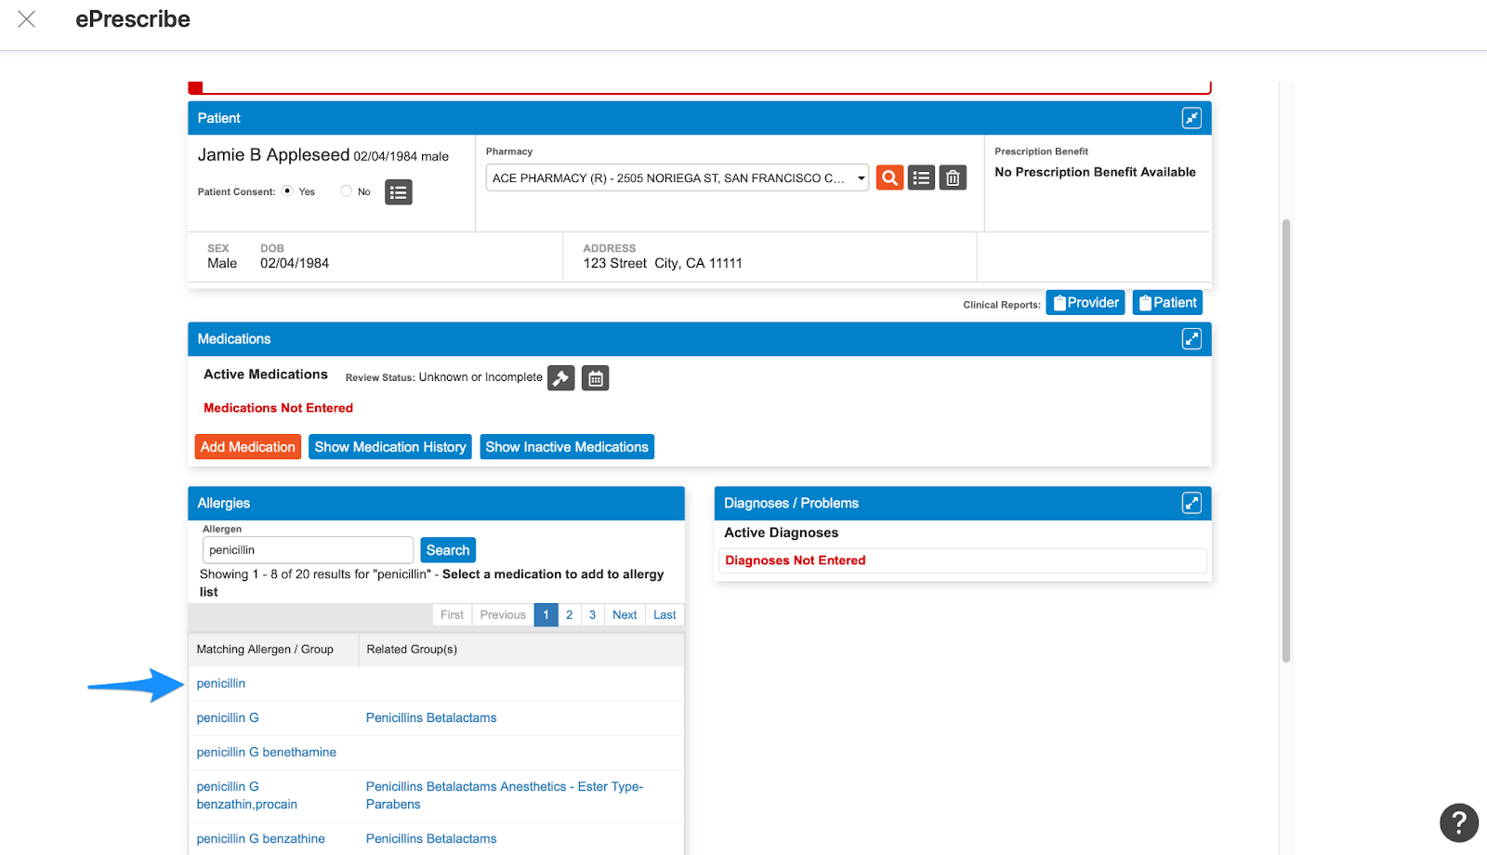Expand the Diagnoses / Problems panel
1487x855 pixels.
(x=1191, y=503)
